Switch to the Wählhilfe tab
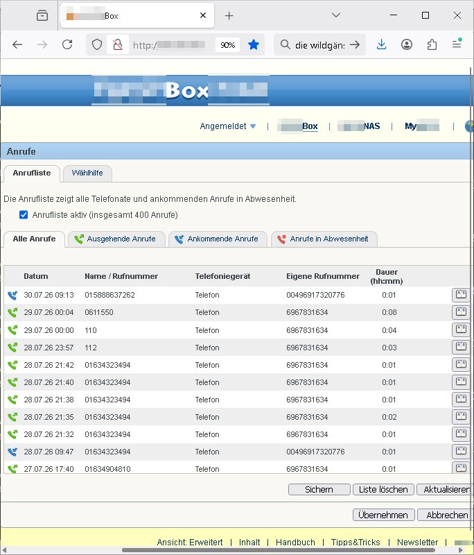Image resolution: width=474 pixels, height=555 pixels. (87, 173)
